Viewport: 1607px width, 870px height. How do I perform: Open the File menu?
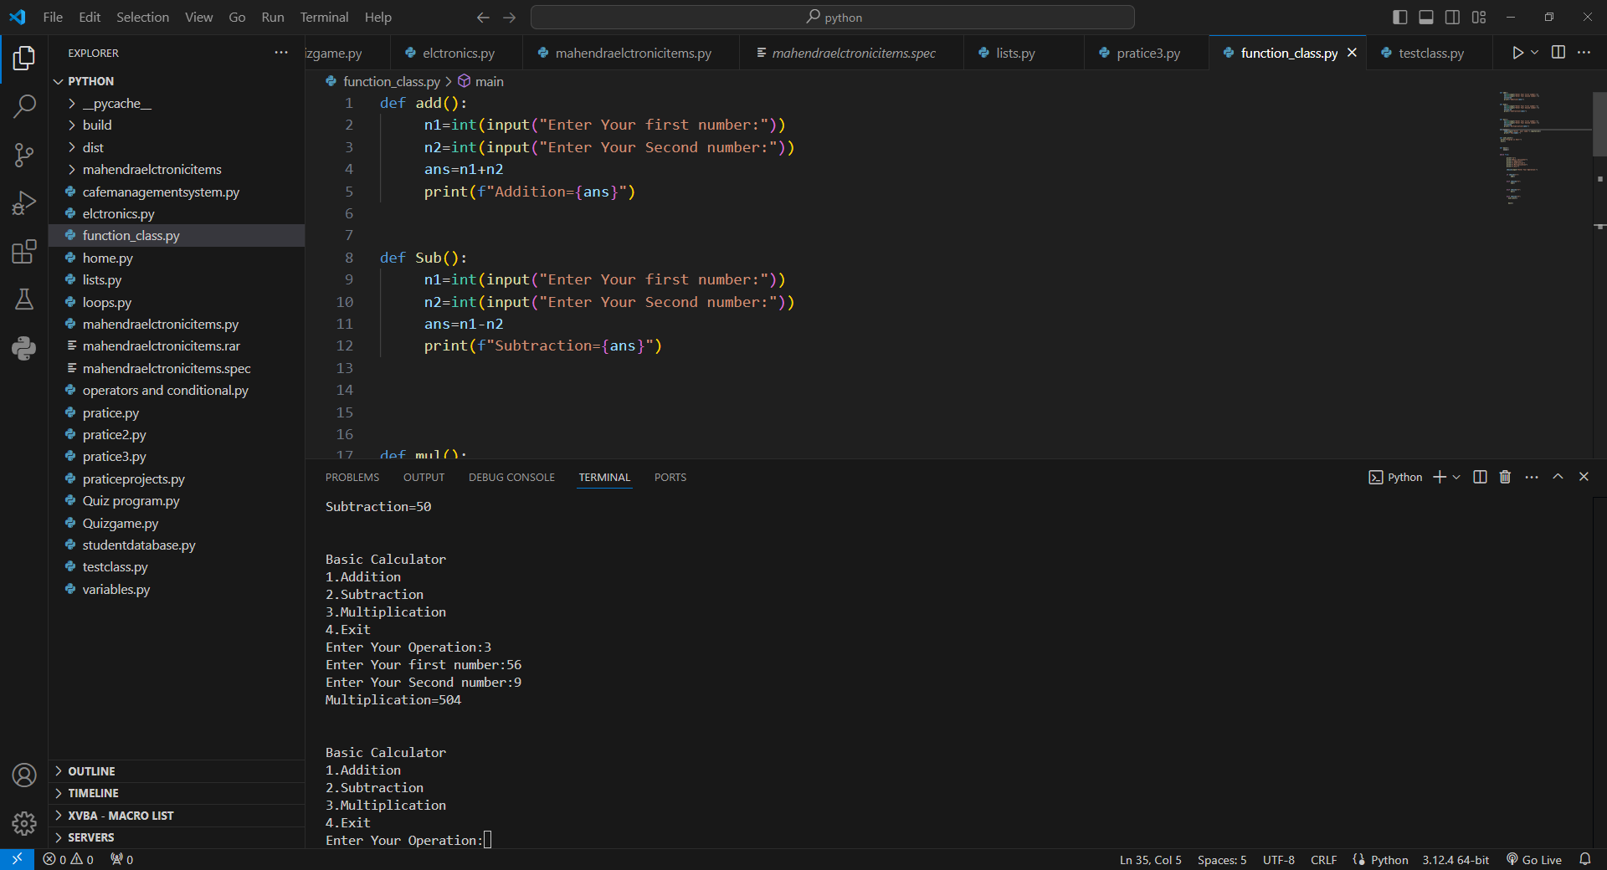coord(53,18)
